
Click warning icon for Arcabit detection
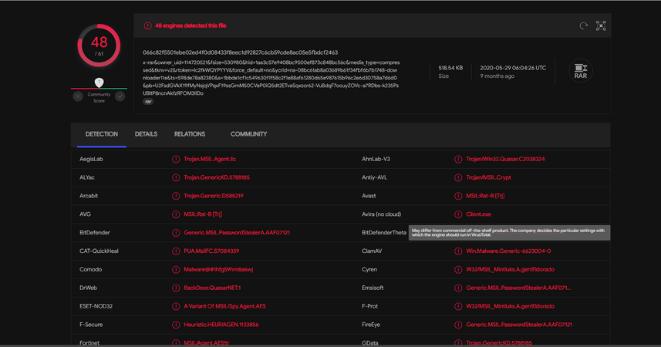pos(176,196)
